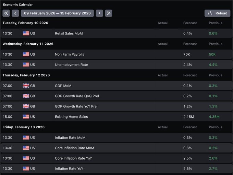Click the Reload button
Viewport: 233px width, 175px height.
(218, 13)
